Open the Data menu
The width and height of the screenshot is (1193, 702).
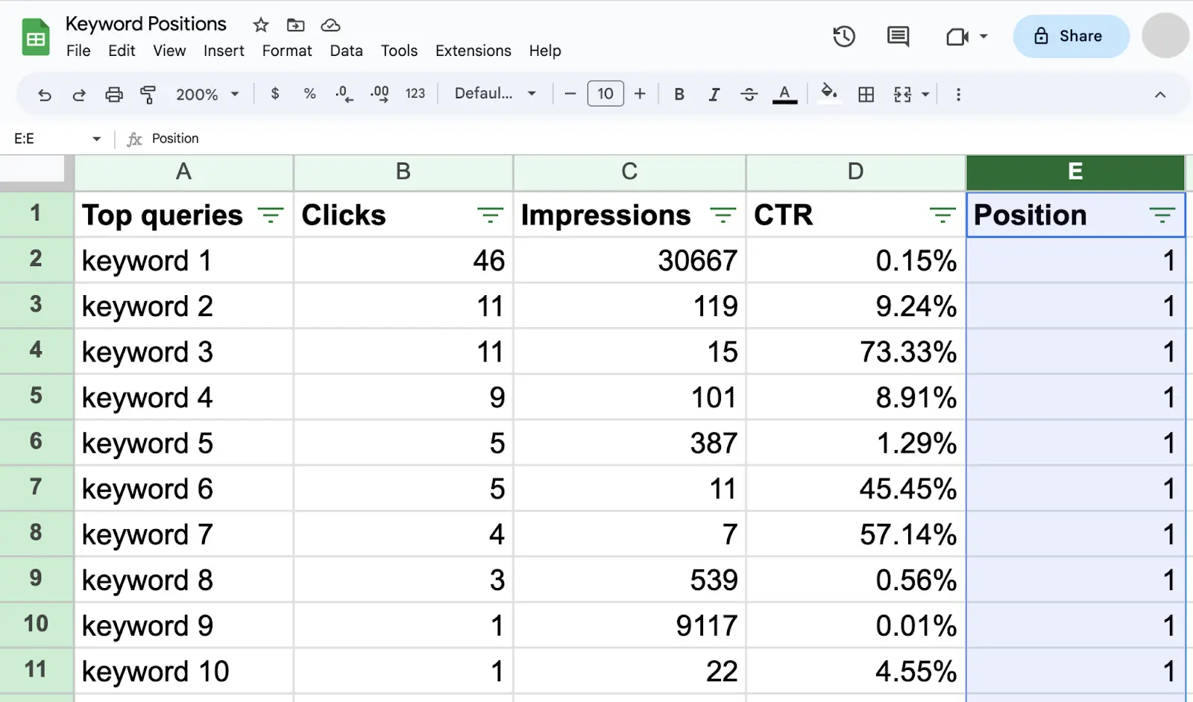point(346,51)
